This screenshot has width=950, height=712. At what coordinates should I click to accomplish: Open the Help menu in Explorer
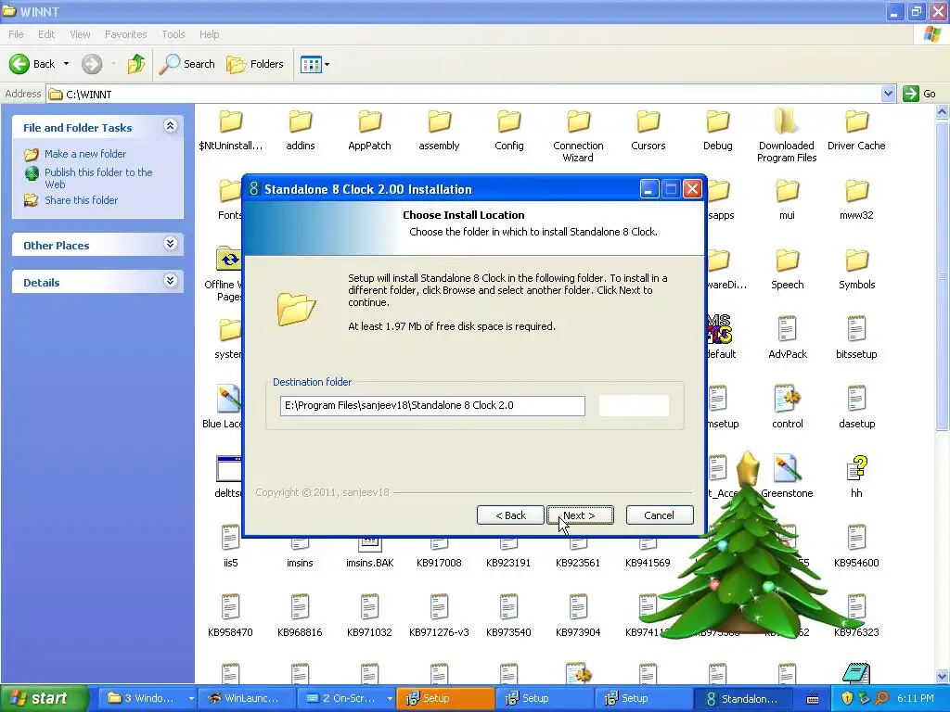(x=209, y=34)
